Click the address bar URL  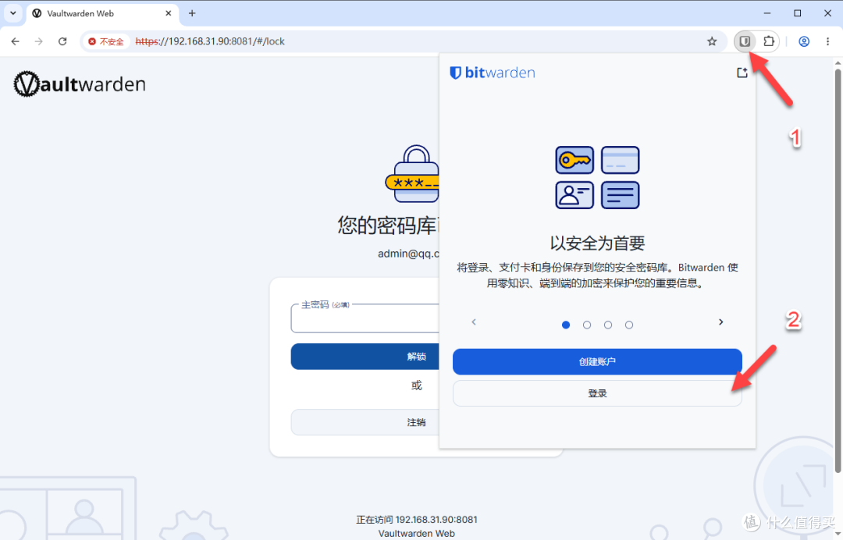coord(210,41)
